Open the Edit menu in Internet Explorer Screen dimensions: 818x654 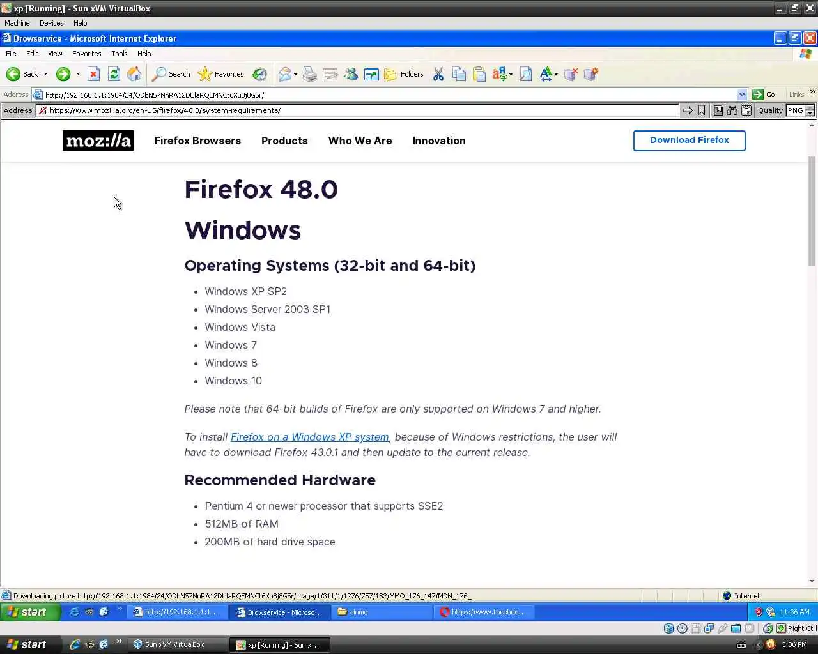point(32,54)
